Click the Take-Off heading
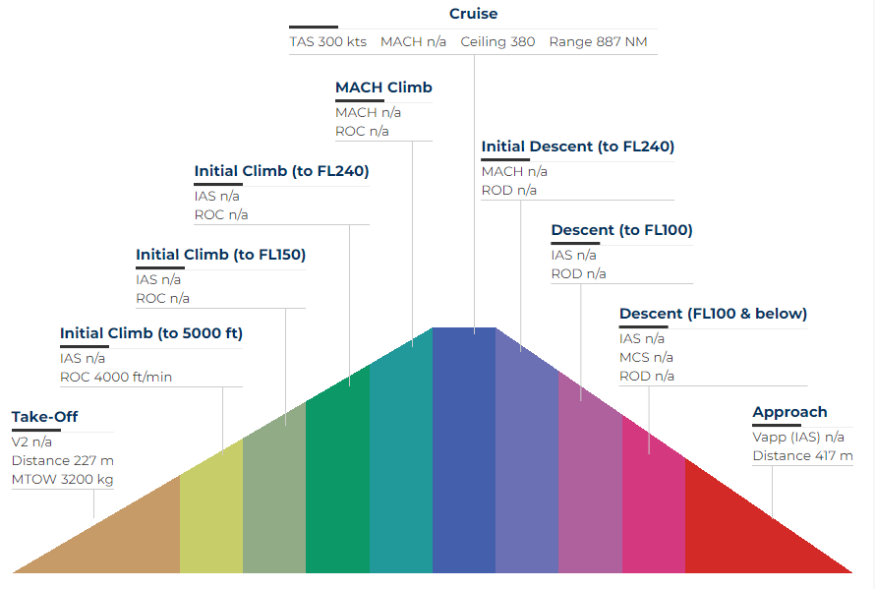 tap(45, 417)
